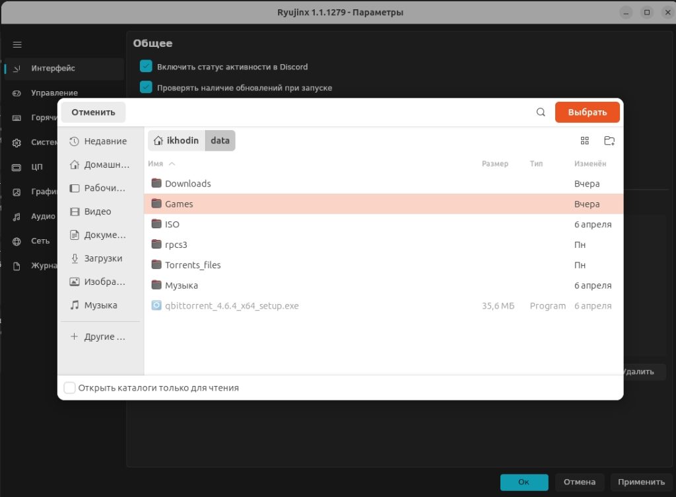Viewport: 676px width, 497px height.
Task: Click the Интерфейс sidebar icon
Action: pyautogui.click(x=17, y=68)
